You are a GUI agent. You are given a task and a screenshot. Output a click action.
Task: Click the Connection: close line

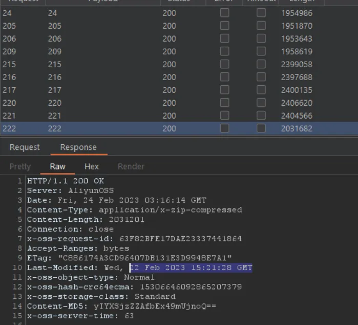[70, 229]
